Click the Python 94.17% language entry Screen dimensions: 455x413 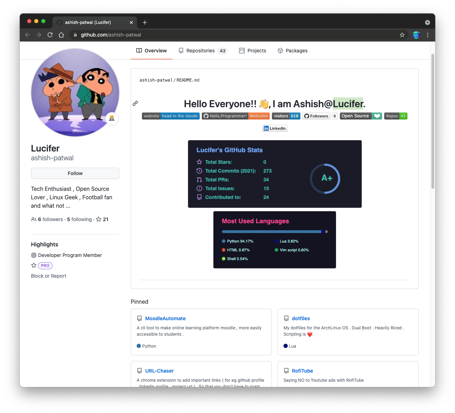pos(238,241)
